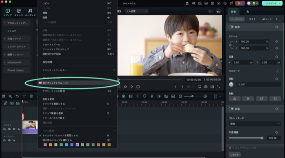The image size is (285, 158).
Task: Expand the 共有メディア tree node
Action: [x=5, y=39]
